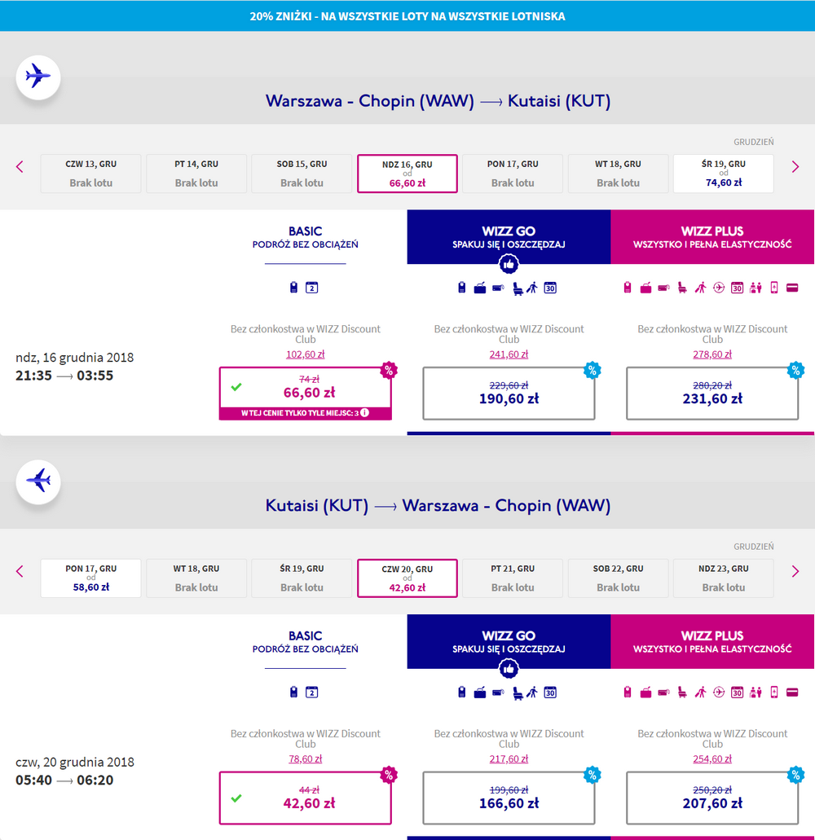Click return WIZZ PLUS credit card icon
This screenshot has width=815, height=840.
click(792, 693)
